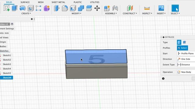Viewport: 195px width, 109px height.
Task: Select Sketch4 in the browser
Action: pyautogui.click(x=7, y=69)
